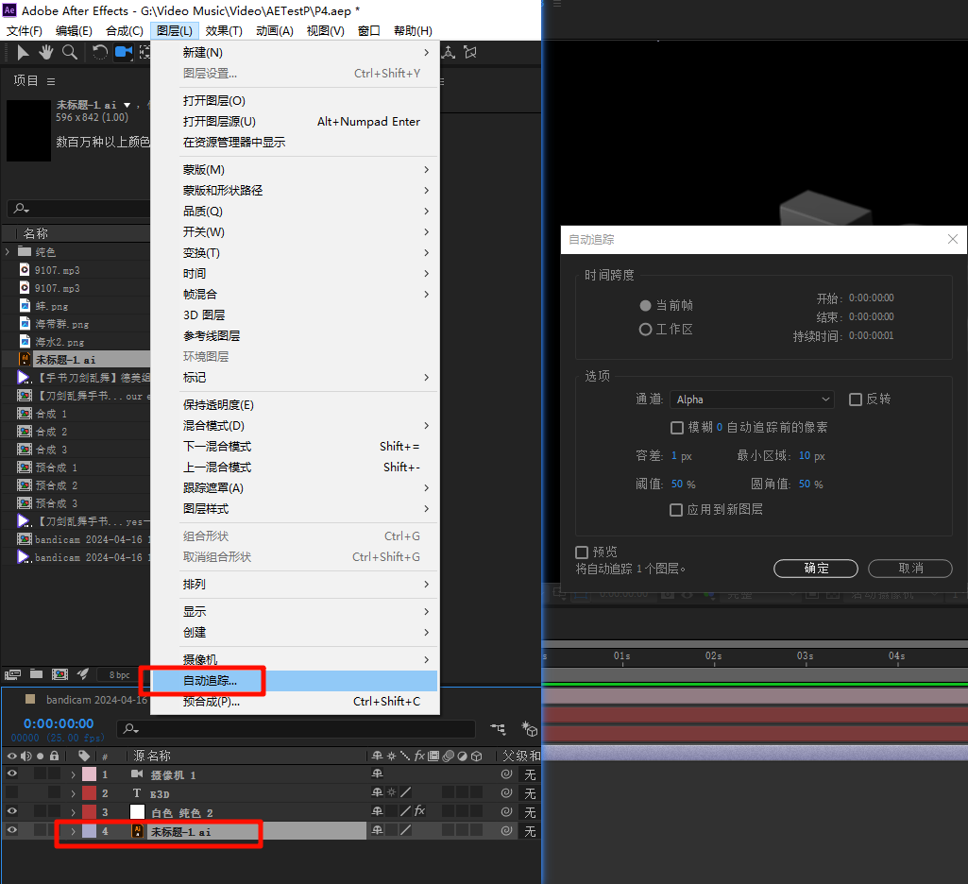Enable the 预览 checkbox
Viewport: 968px width, 884px height.
[582, 552]
